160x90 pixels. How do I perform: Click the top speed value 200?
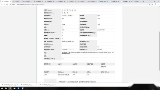click(63, 18)
